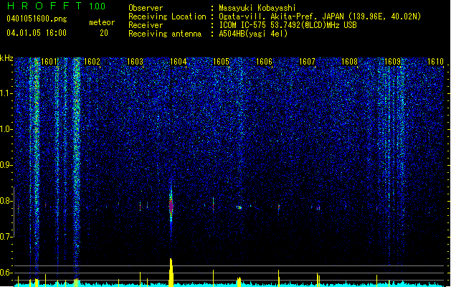The width and height of the screenshot is (451, 287).
Task: Click the Receiver label
Action: point(146,25)
